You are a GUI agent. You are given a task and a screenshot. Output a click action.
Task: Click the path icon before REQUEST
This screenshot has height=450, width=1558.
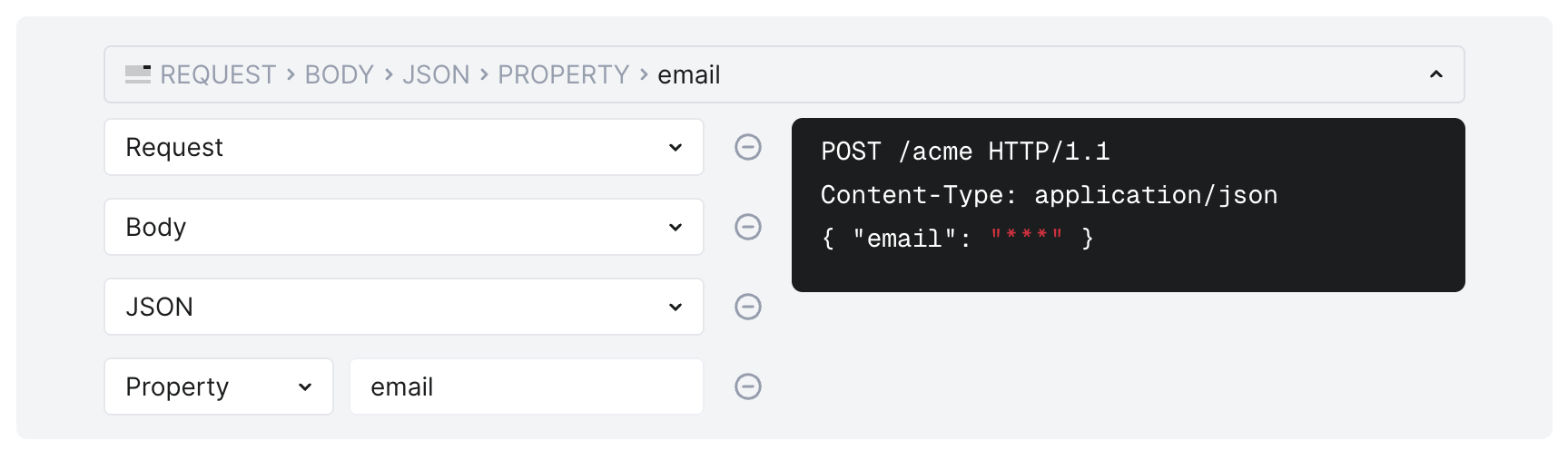pyautogui.click(x=138, y=74)
